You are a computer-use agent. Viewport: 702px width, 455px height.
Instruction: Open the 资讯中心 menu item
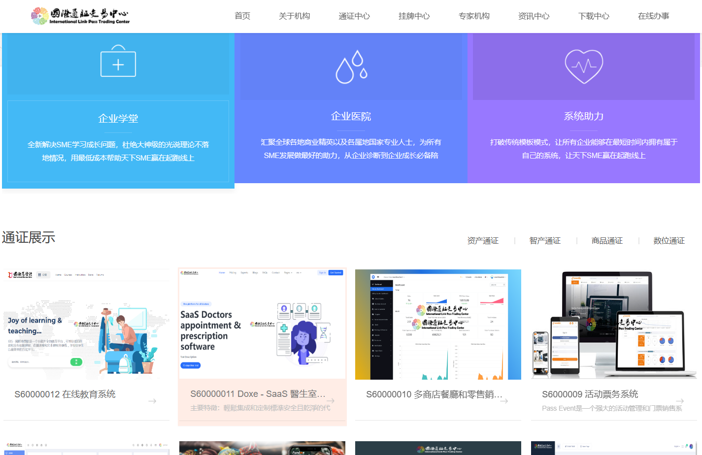[534, 15]
